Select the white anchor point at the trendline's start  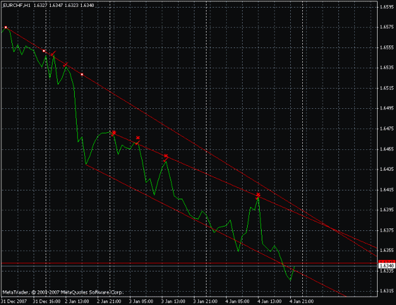click(x=6, y=27)
